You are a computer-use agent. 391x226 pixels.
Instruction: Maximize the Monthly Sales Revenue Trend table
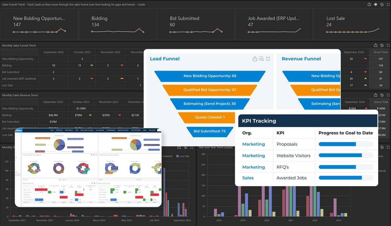pyautogui.click(x=388, y=95)
